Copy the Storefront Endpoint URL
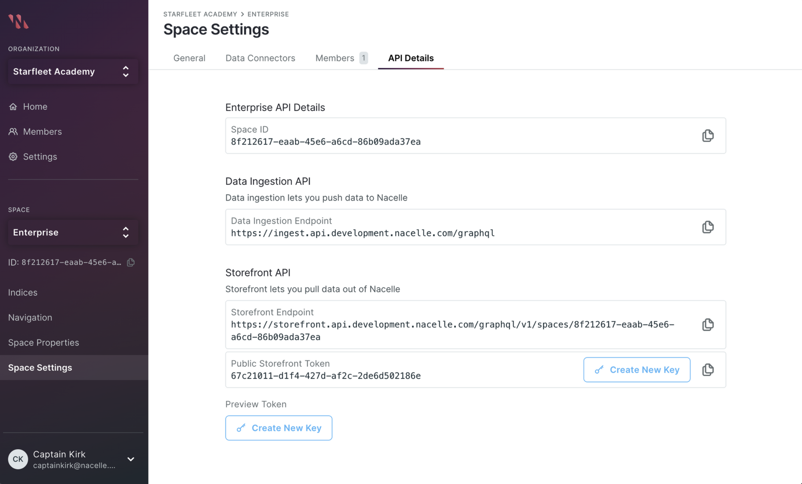This screenshot has height=484, width=802. click(708, 325)
